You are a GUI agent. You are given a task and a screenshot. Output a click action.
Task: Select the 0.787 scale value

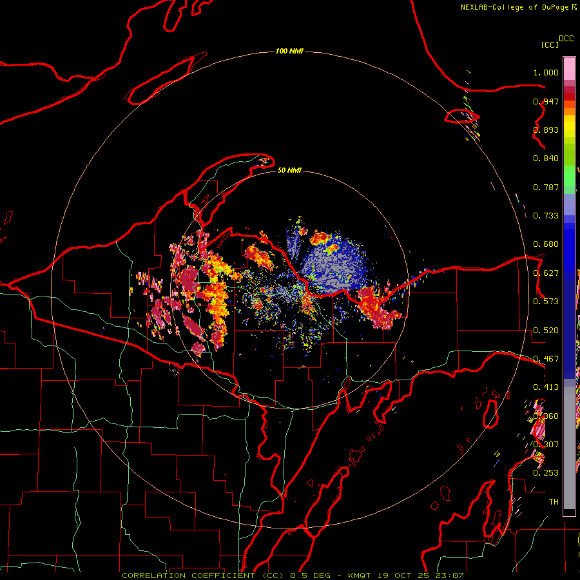coord(546,187)
